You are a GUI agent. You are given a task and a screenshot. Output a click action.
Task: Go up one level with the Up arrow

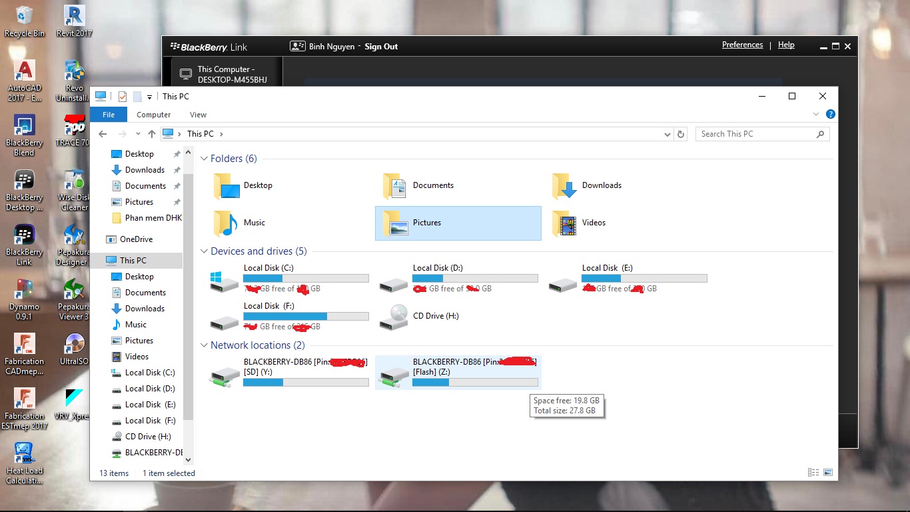(152, 134)
